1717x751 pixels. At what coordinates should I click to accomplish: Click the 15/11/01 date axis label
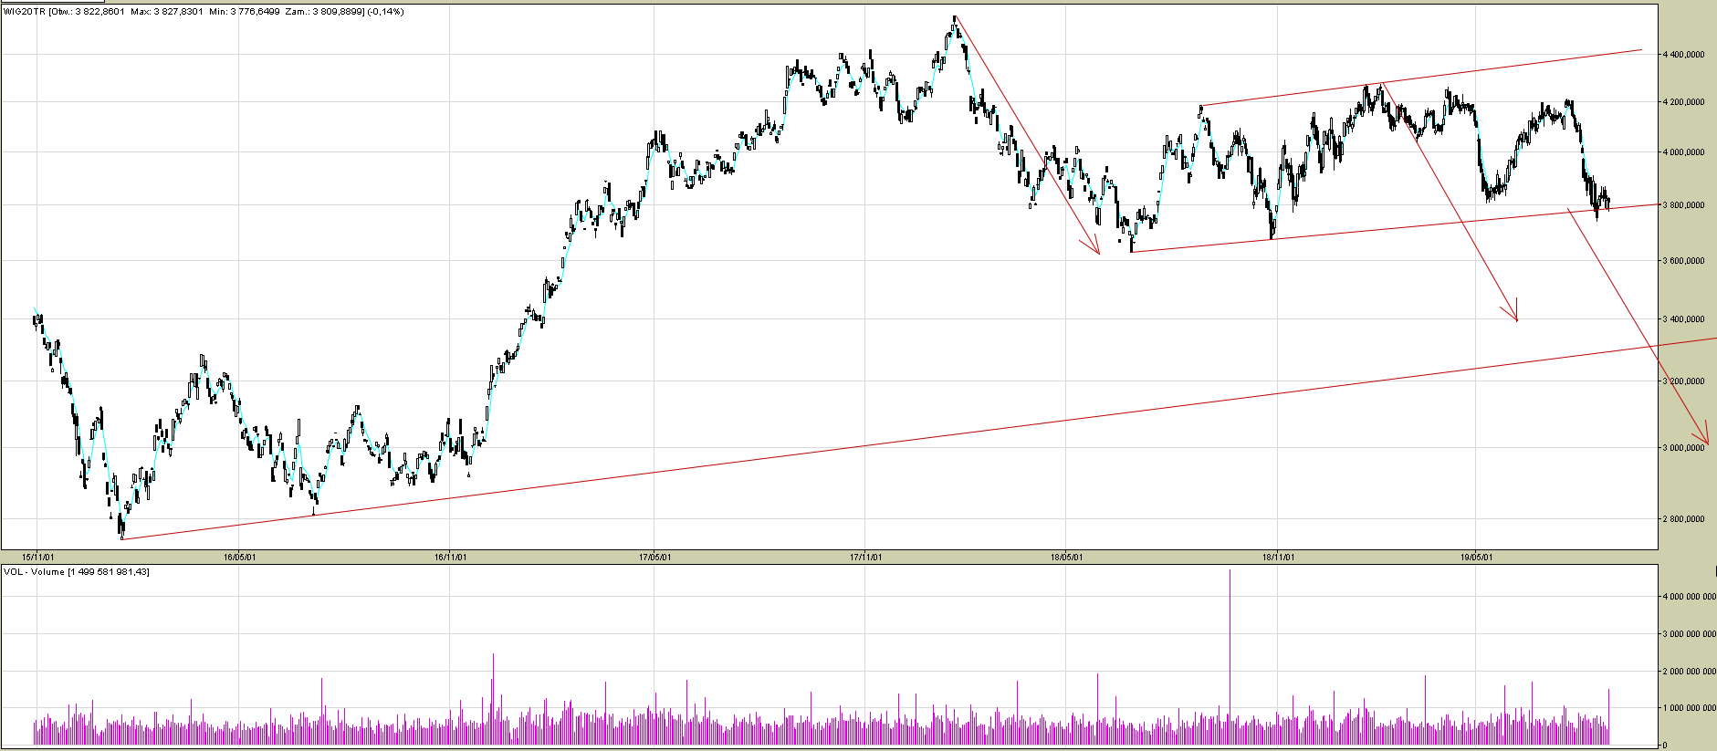[37, 557]
